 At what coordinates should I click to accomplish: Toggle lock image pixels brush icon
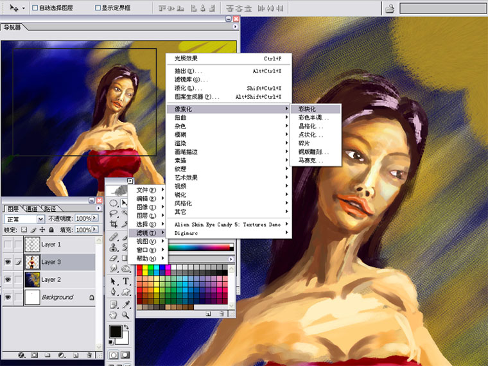[33, 230]
